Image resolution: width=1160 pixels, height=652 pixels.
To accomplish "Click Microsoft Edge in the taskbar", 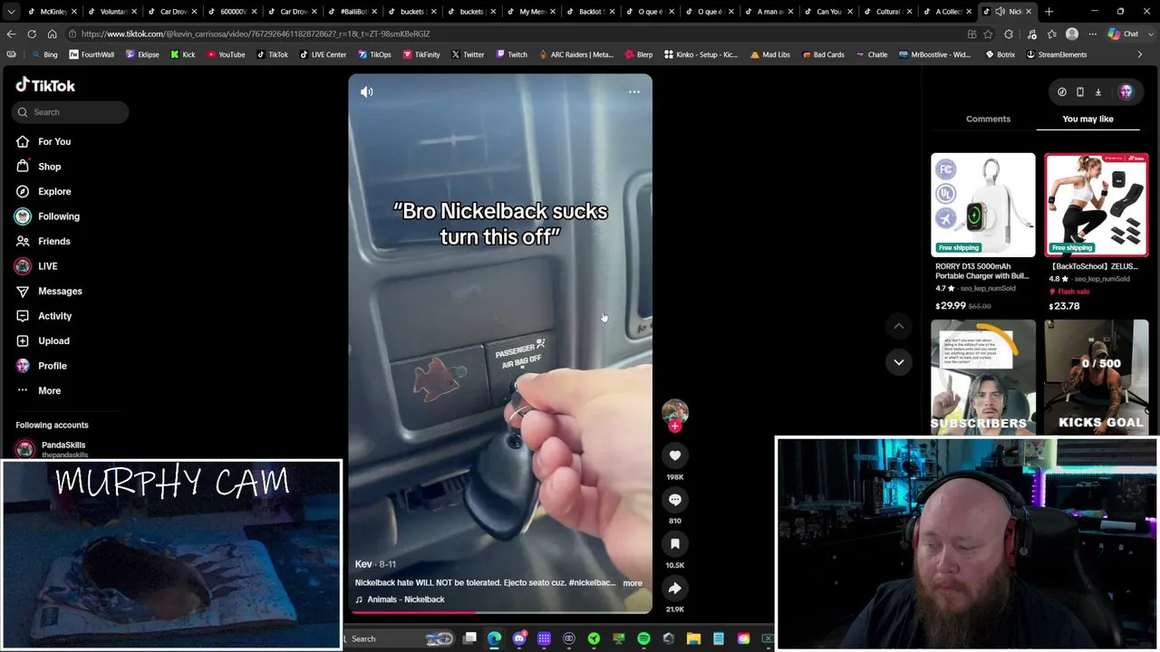I will [494, 639].
